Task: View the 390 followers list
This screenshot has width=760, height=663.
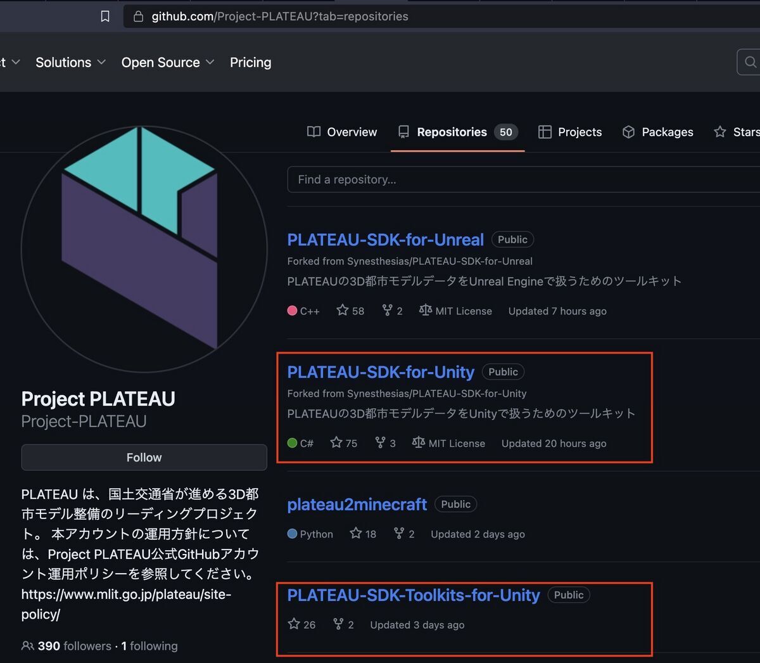Action: pyautogui.click(x=66, y=646)
